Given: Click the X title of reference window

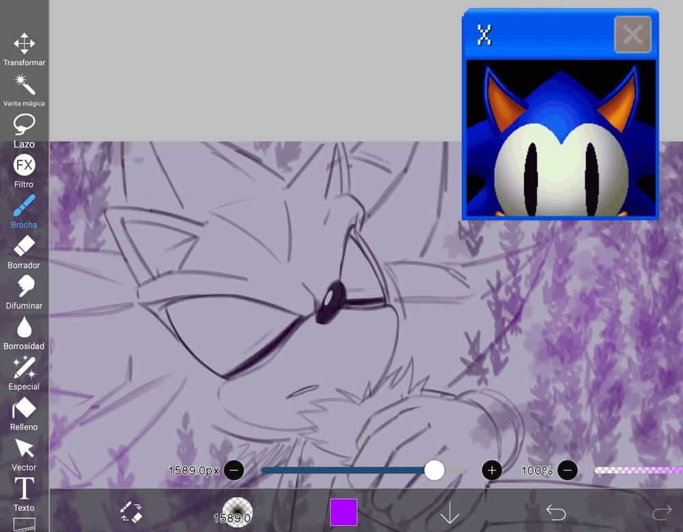Looking at the screenshot, I should click(484, 35).
